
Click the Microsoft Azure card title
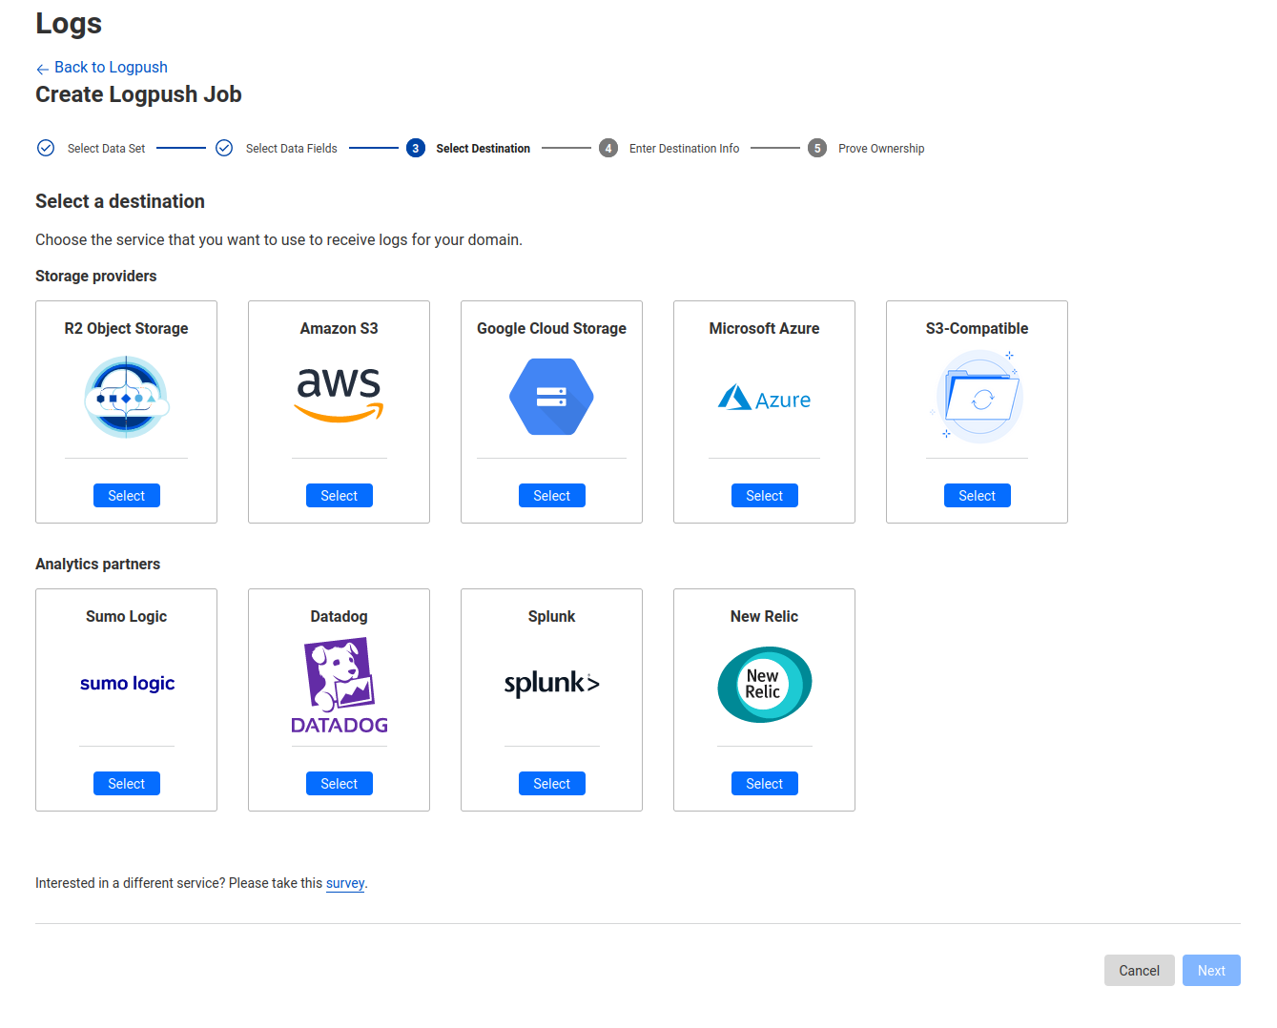point(764,328)
